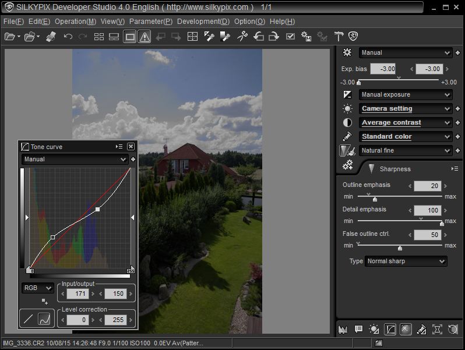The height and width of the screenshot is (350, 465).
Task: Click the eraser icon in toolbar
Action: click(x=50, y=37)
